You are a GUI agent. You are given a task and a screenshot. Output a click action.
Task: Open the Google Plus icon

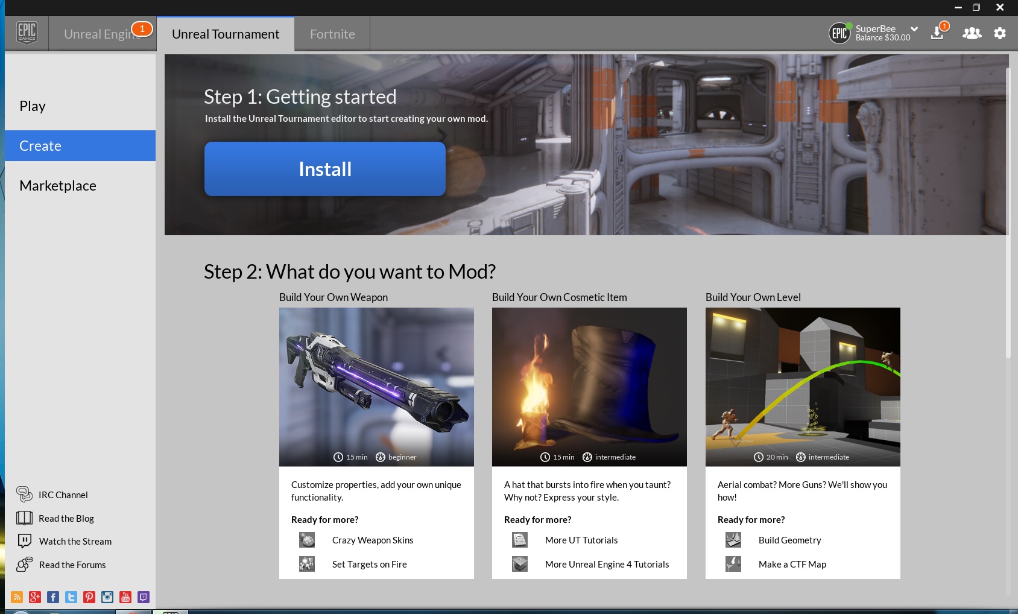click(35, 597)
